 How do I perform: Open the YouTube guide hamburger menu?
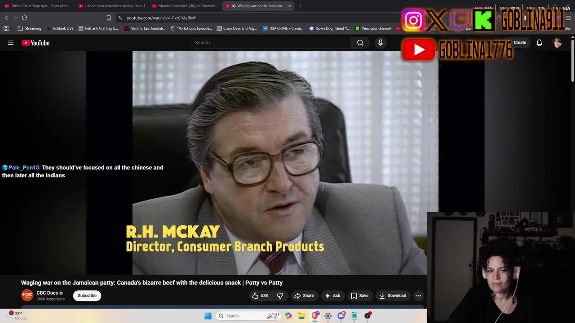point(11,43)
